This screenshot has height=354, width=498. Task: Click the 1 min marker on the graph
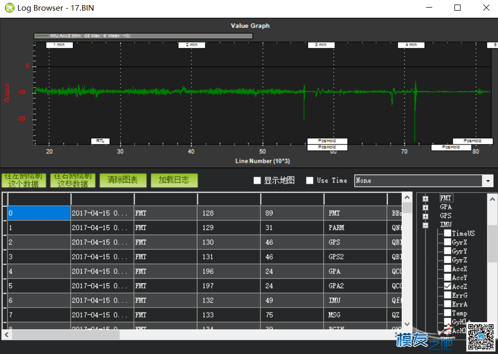click(x=59, y=45)
